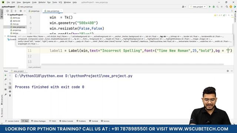The height and width of the screenshot is (133, 237).
Task: Click Run with Coverage icon
Action: (x=218, y=7)
